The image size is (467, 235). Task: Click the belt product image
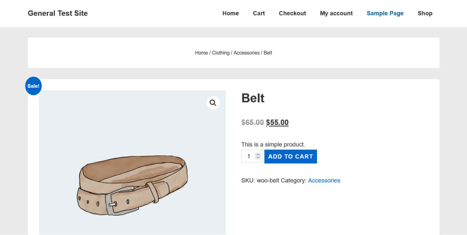(x=132, y=184)
